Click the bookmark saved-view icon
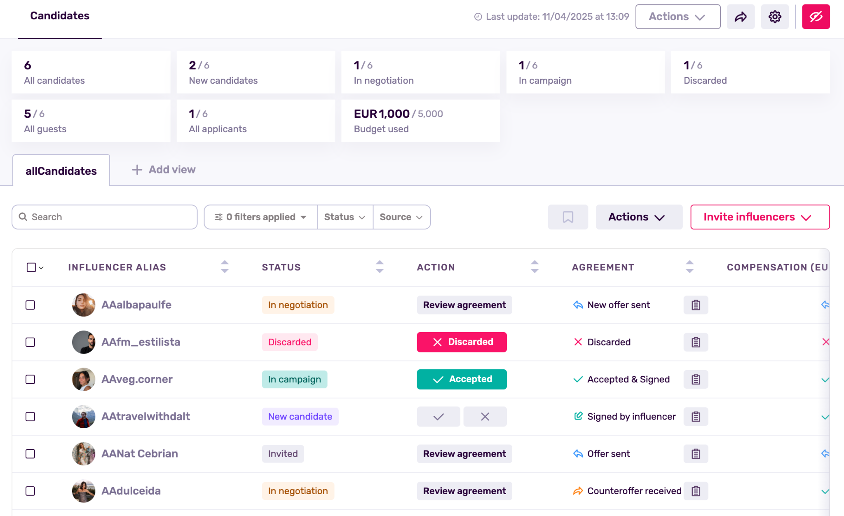Image resolution: width=844 pixels, height=516 pixels. [567, 217]
